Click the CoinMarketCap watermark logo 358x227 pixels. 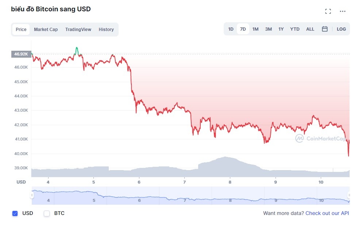[321, 139]
